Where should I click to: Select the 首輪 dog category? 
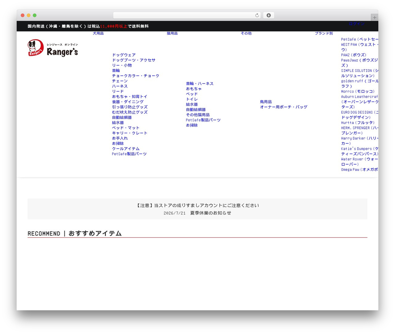pyautogui.click(x=116, y=71)
